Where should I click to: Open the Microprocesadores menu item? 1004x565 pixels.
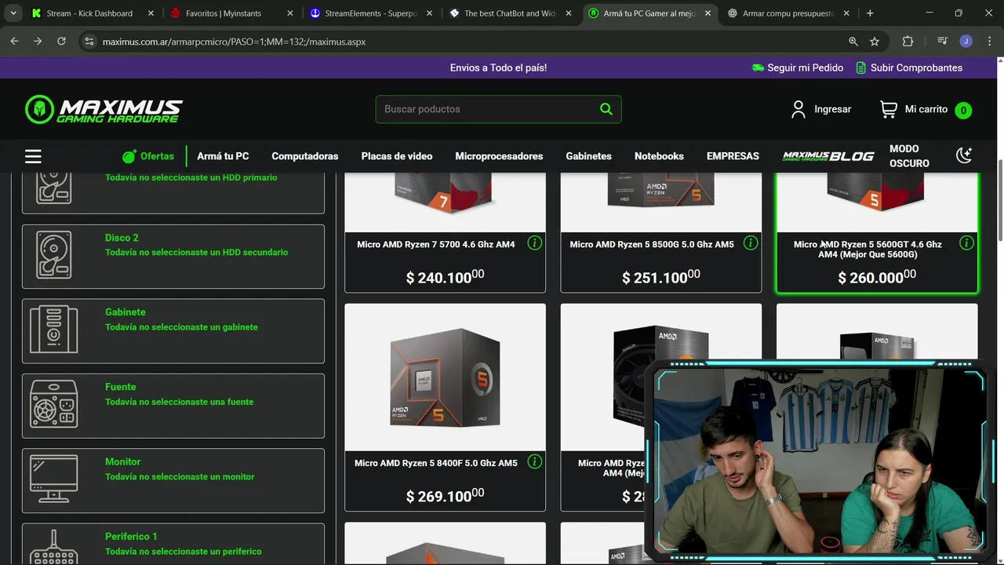499,156
